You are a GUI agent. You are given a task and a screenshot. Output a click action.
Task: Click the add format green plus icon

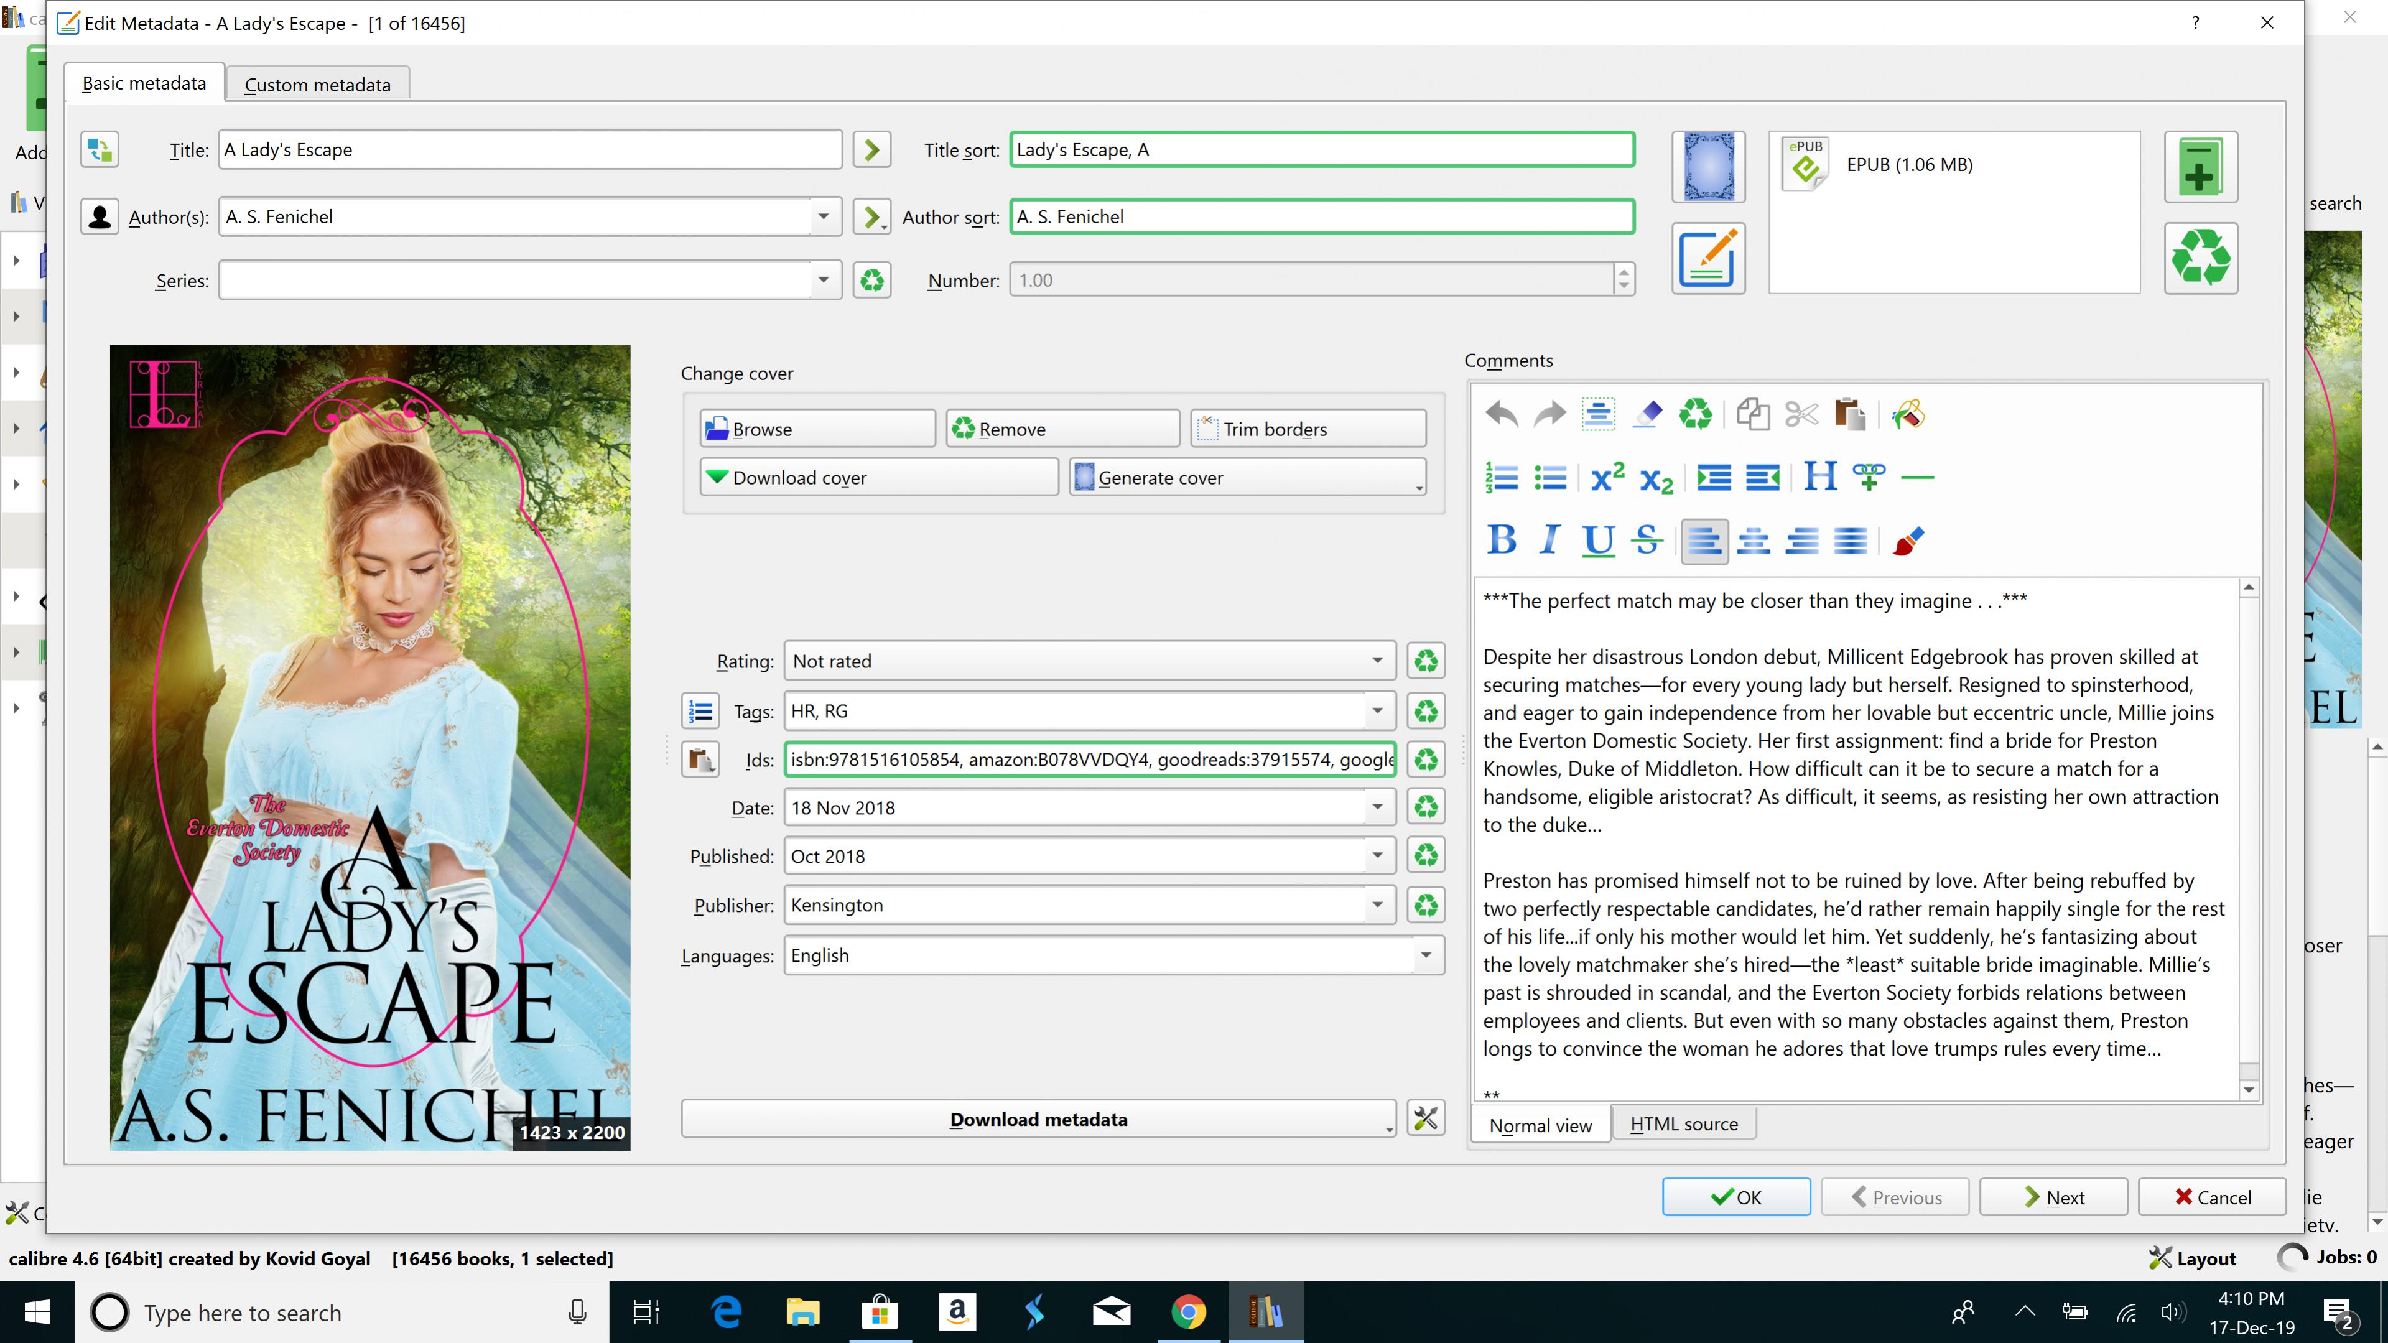click(x=2200, y=167)
